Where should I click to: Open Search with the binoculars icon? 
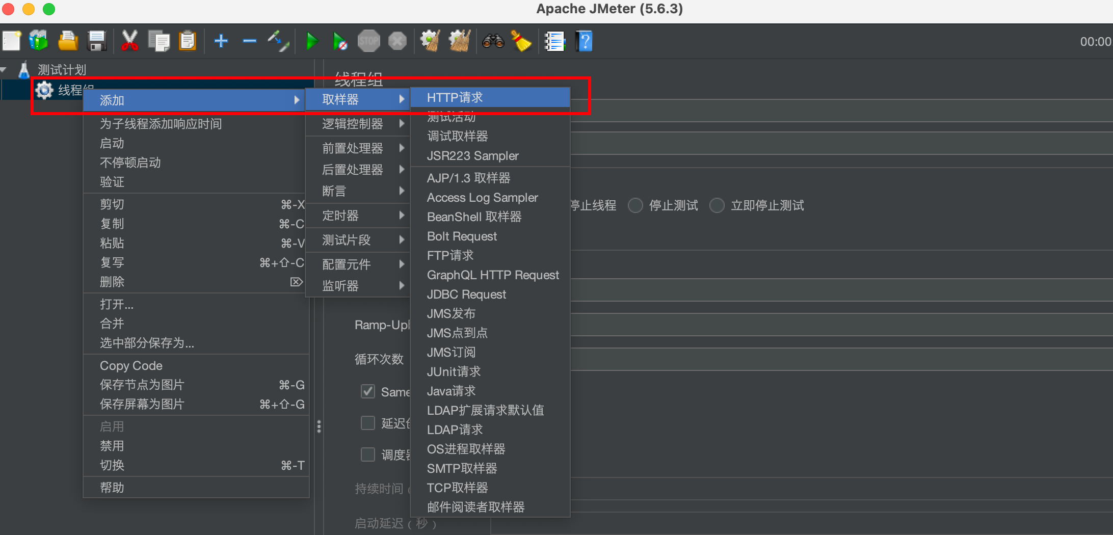point(493,41)
